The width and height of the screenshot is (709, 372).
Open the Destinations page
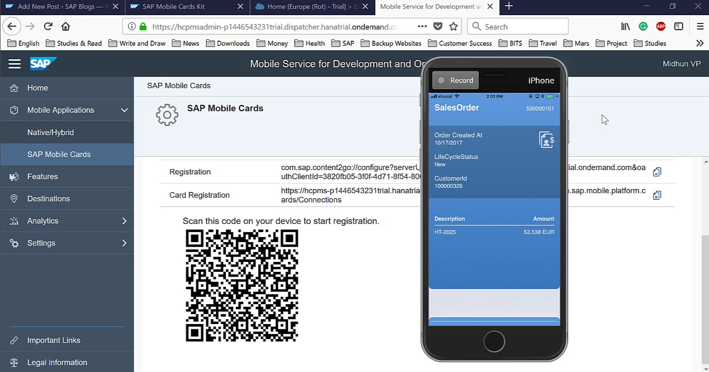67,199
